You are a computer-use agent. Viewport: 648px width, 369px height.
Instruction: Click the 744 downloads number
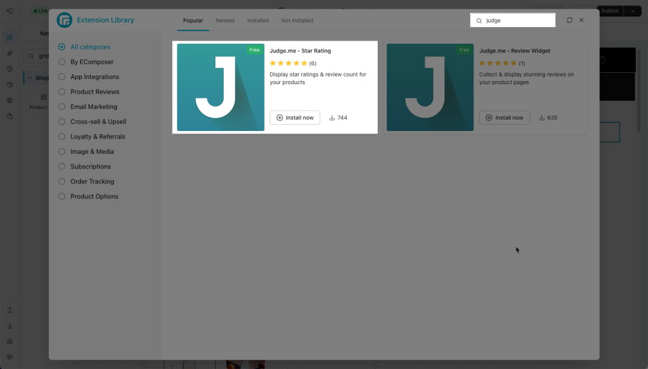pyautogui.click(x=342, y=118)
